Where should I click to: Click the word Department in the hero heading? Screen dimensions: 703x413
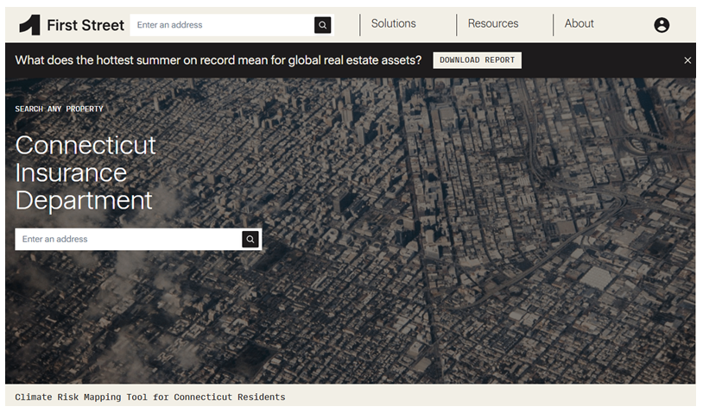(x=84, y=200)
